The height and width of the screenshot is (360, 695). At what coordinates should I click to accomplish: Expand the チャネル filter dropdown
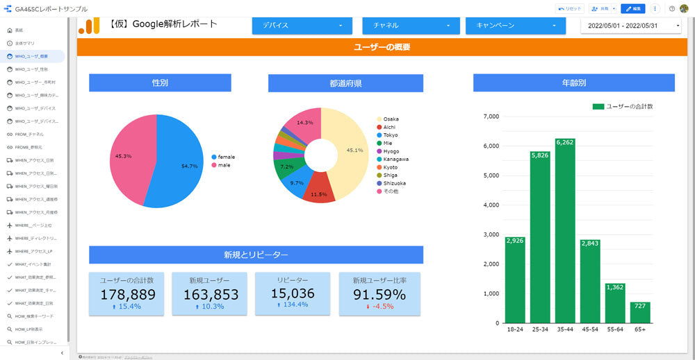411,26
